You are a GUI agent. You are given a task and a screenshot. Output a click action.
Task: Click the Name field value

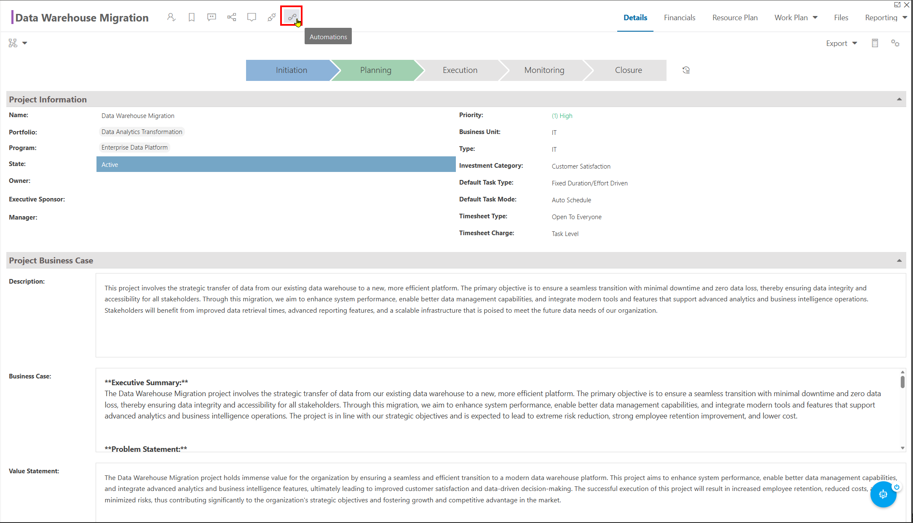point(138,116)
